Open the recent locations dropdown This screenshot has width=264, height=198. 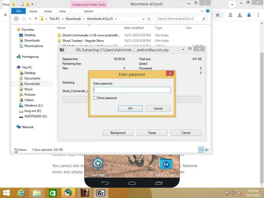tap(30, 19)
